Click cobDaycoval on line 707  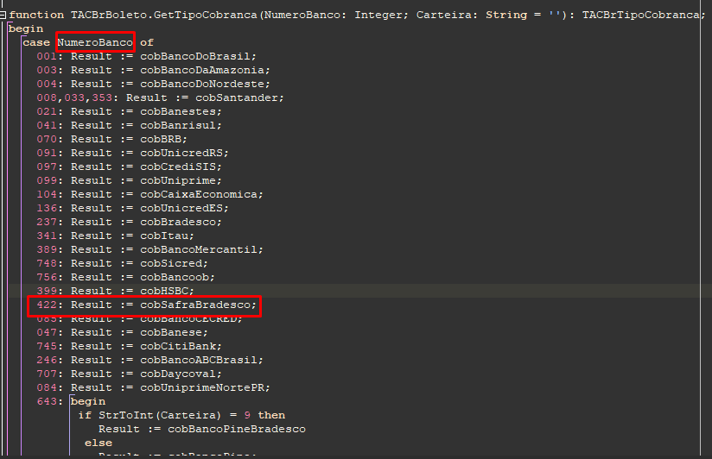click(x=178, y=374)
